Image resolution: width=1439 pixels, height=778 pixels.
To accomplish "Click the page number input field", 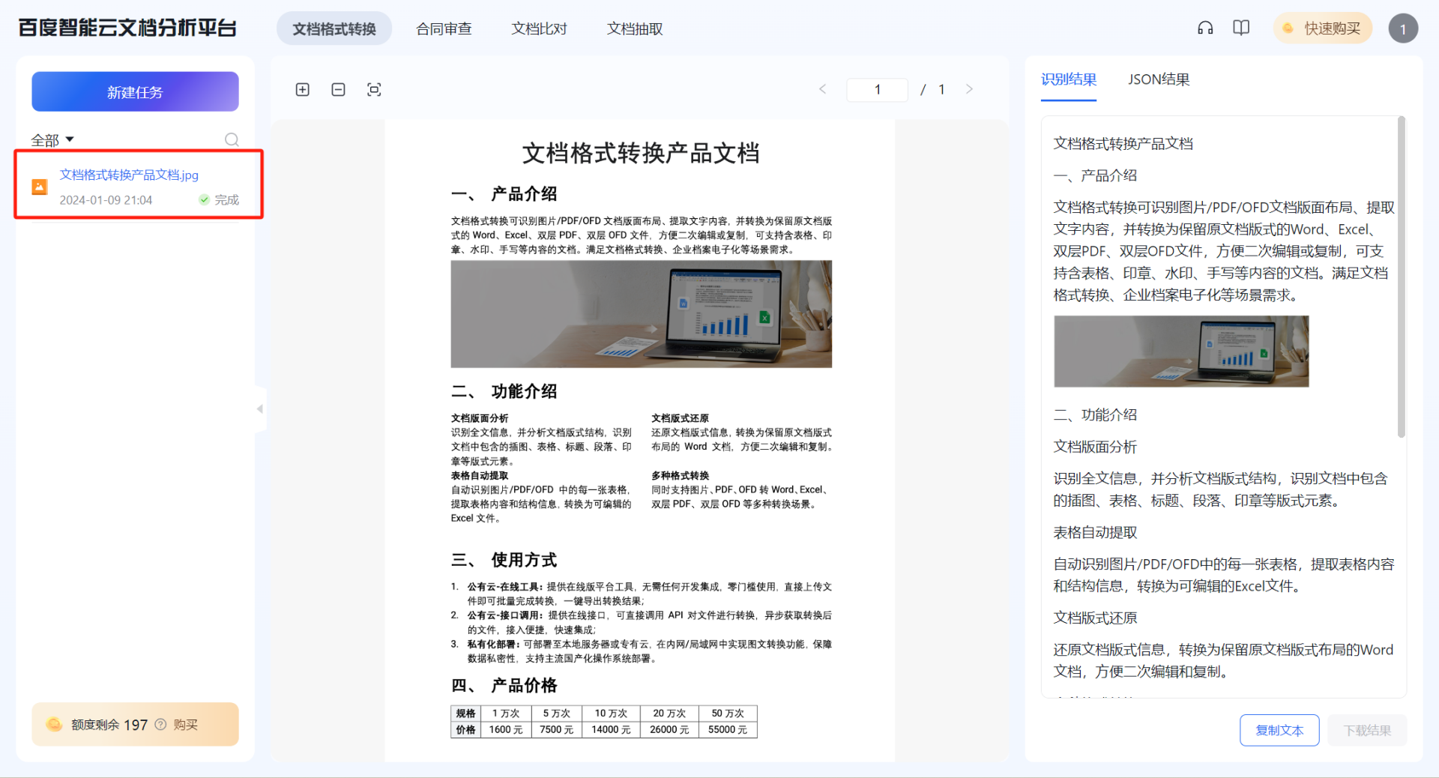I will click(x=877, y=89).
